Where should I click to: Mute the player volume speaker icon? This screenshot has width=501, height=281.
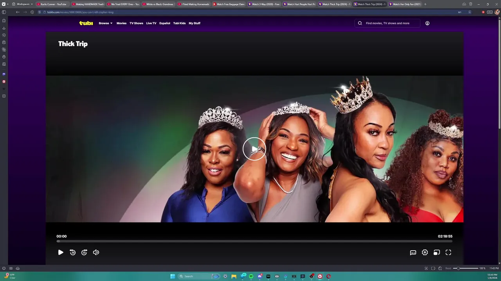point(96,253)
